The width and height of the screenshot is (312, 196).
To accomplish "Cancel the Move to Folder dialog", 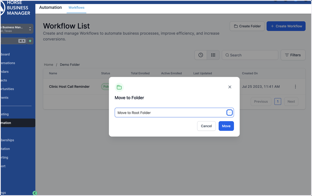I will pos(206,126).
